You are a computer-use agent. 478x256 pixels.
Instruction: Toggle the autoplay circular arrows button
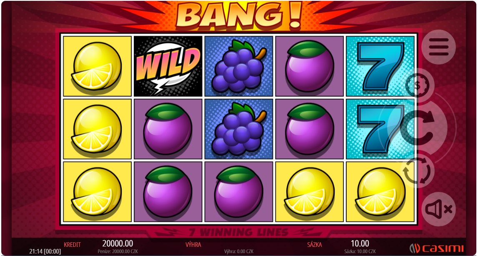point(417,171)
